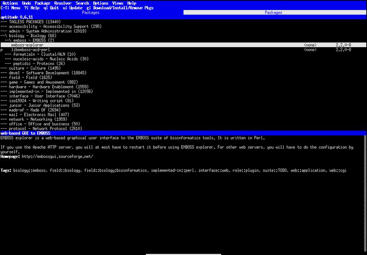Open the Actions menu
Screen dimensions: 367x255
click(x=10, y=3)
